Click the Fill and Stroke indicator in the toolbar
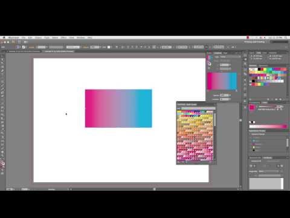 click(3, 163)
